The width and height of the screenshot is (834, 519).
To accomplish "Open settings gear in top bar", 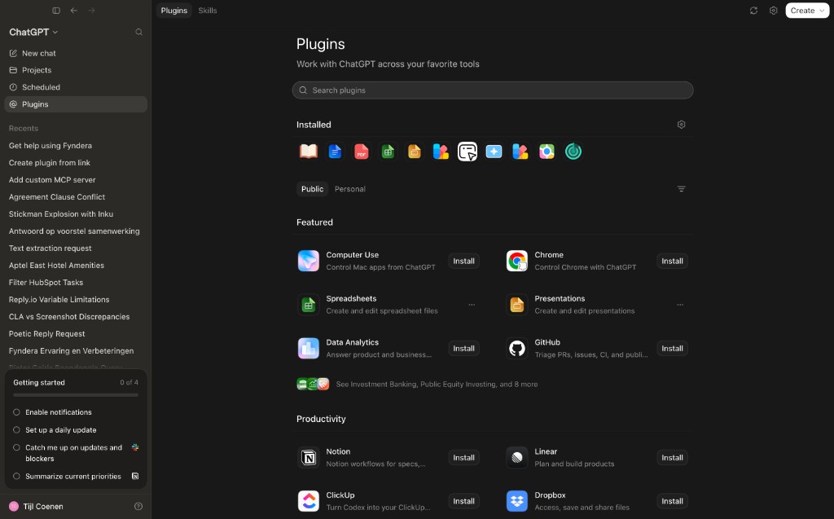I will pyautogui.click(x=774, y=11).
